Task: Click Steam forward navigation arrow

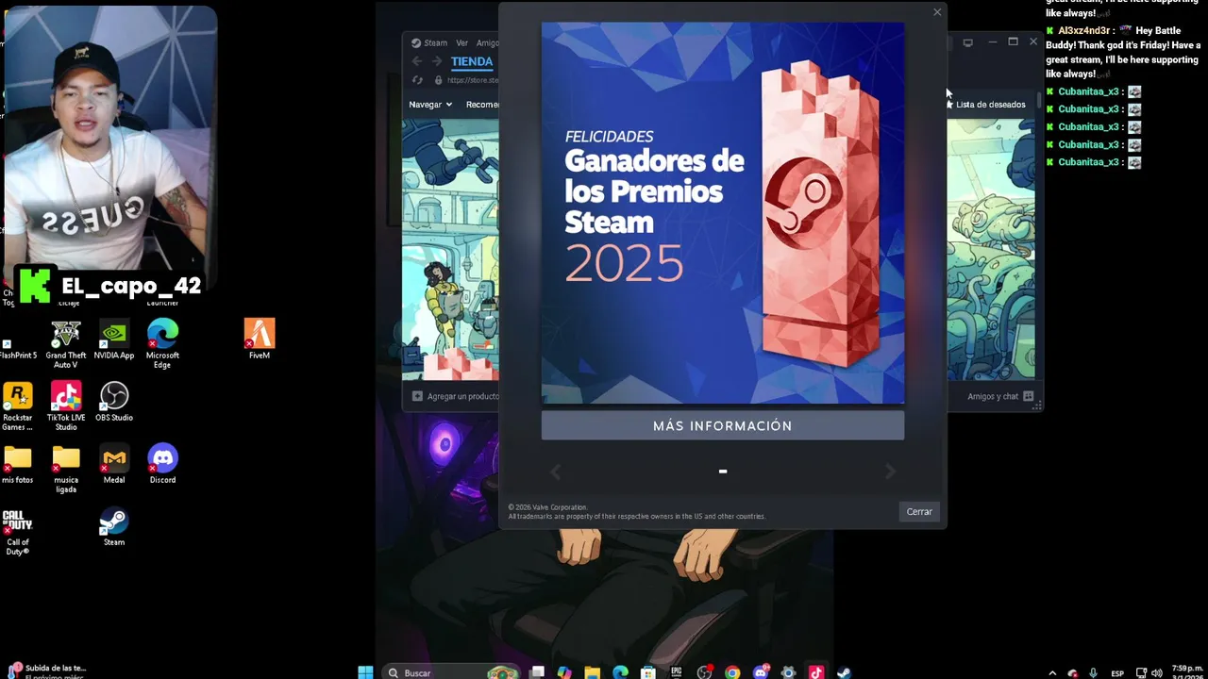Action: [x=436, y=61]
